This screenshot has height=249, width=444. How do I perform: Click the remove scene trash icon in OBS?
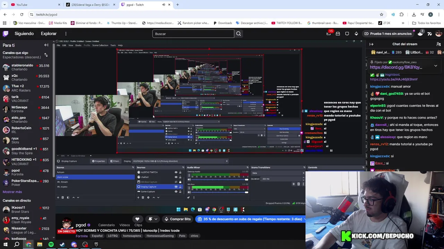(63, 197)
